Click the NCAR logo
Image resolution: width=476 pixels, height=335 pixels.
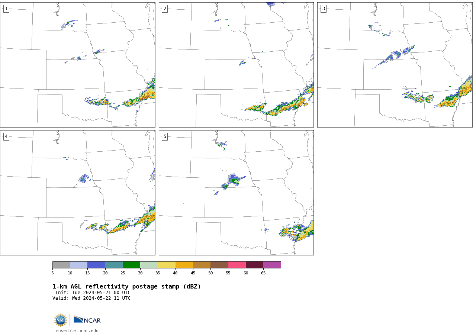pos(87,320)
